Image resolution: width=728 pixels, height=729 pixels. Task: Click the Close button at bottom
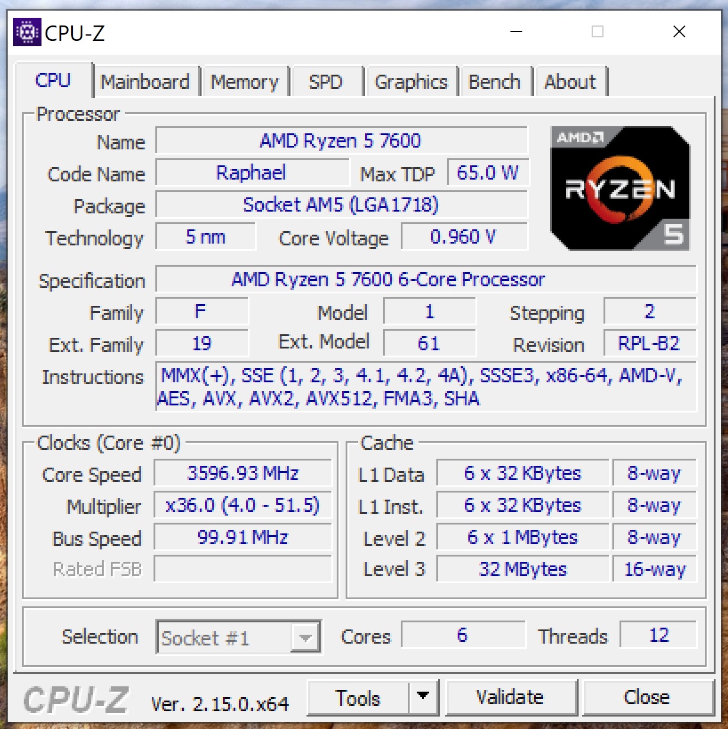point(648,697)
